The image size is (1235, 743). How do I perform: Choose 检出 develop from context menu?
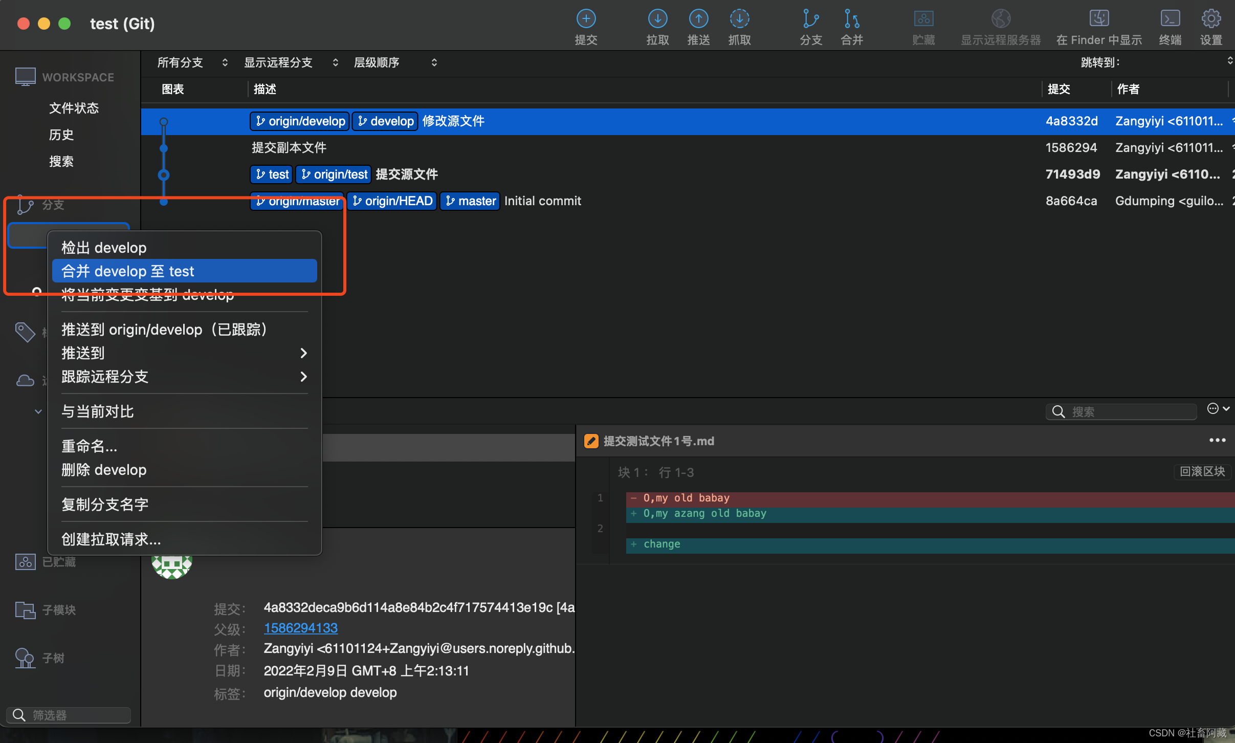point(104,248)
